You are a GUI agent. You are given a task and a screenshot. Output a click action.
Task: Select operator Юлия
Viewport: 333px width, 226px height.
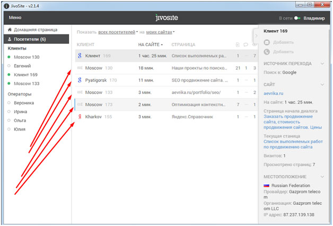20,129
